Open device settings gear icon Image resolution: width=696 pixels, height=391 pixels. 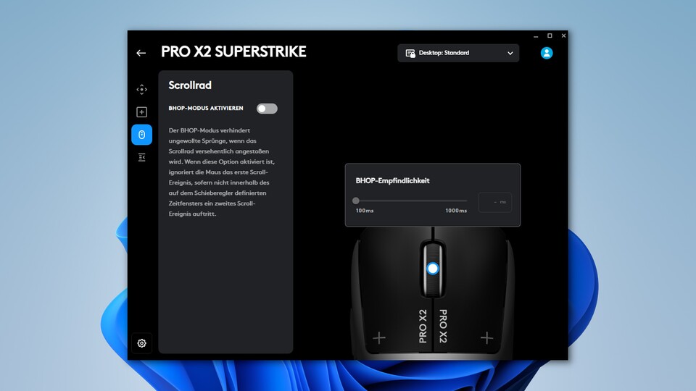point(141,343)
